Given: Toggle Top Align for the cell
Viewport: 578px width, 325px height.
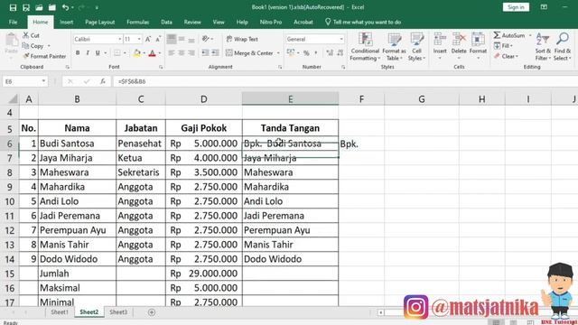Looking at the screenshot, I should [172, 39].
